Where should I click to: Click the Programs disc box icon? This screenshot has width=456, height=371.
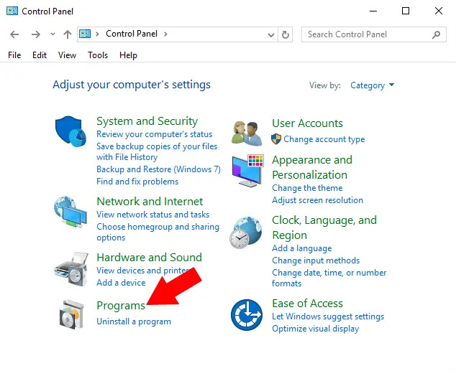click(x=72, y=314)
